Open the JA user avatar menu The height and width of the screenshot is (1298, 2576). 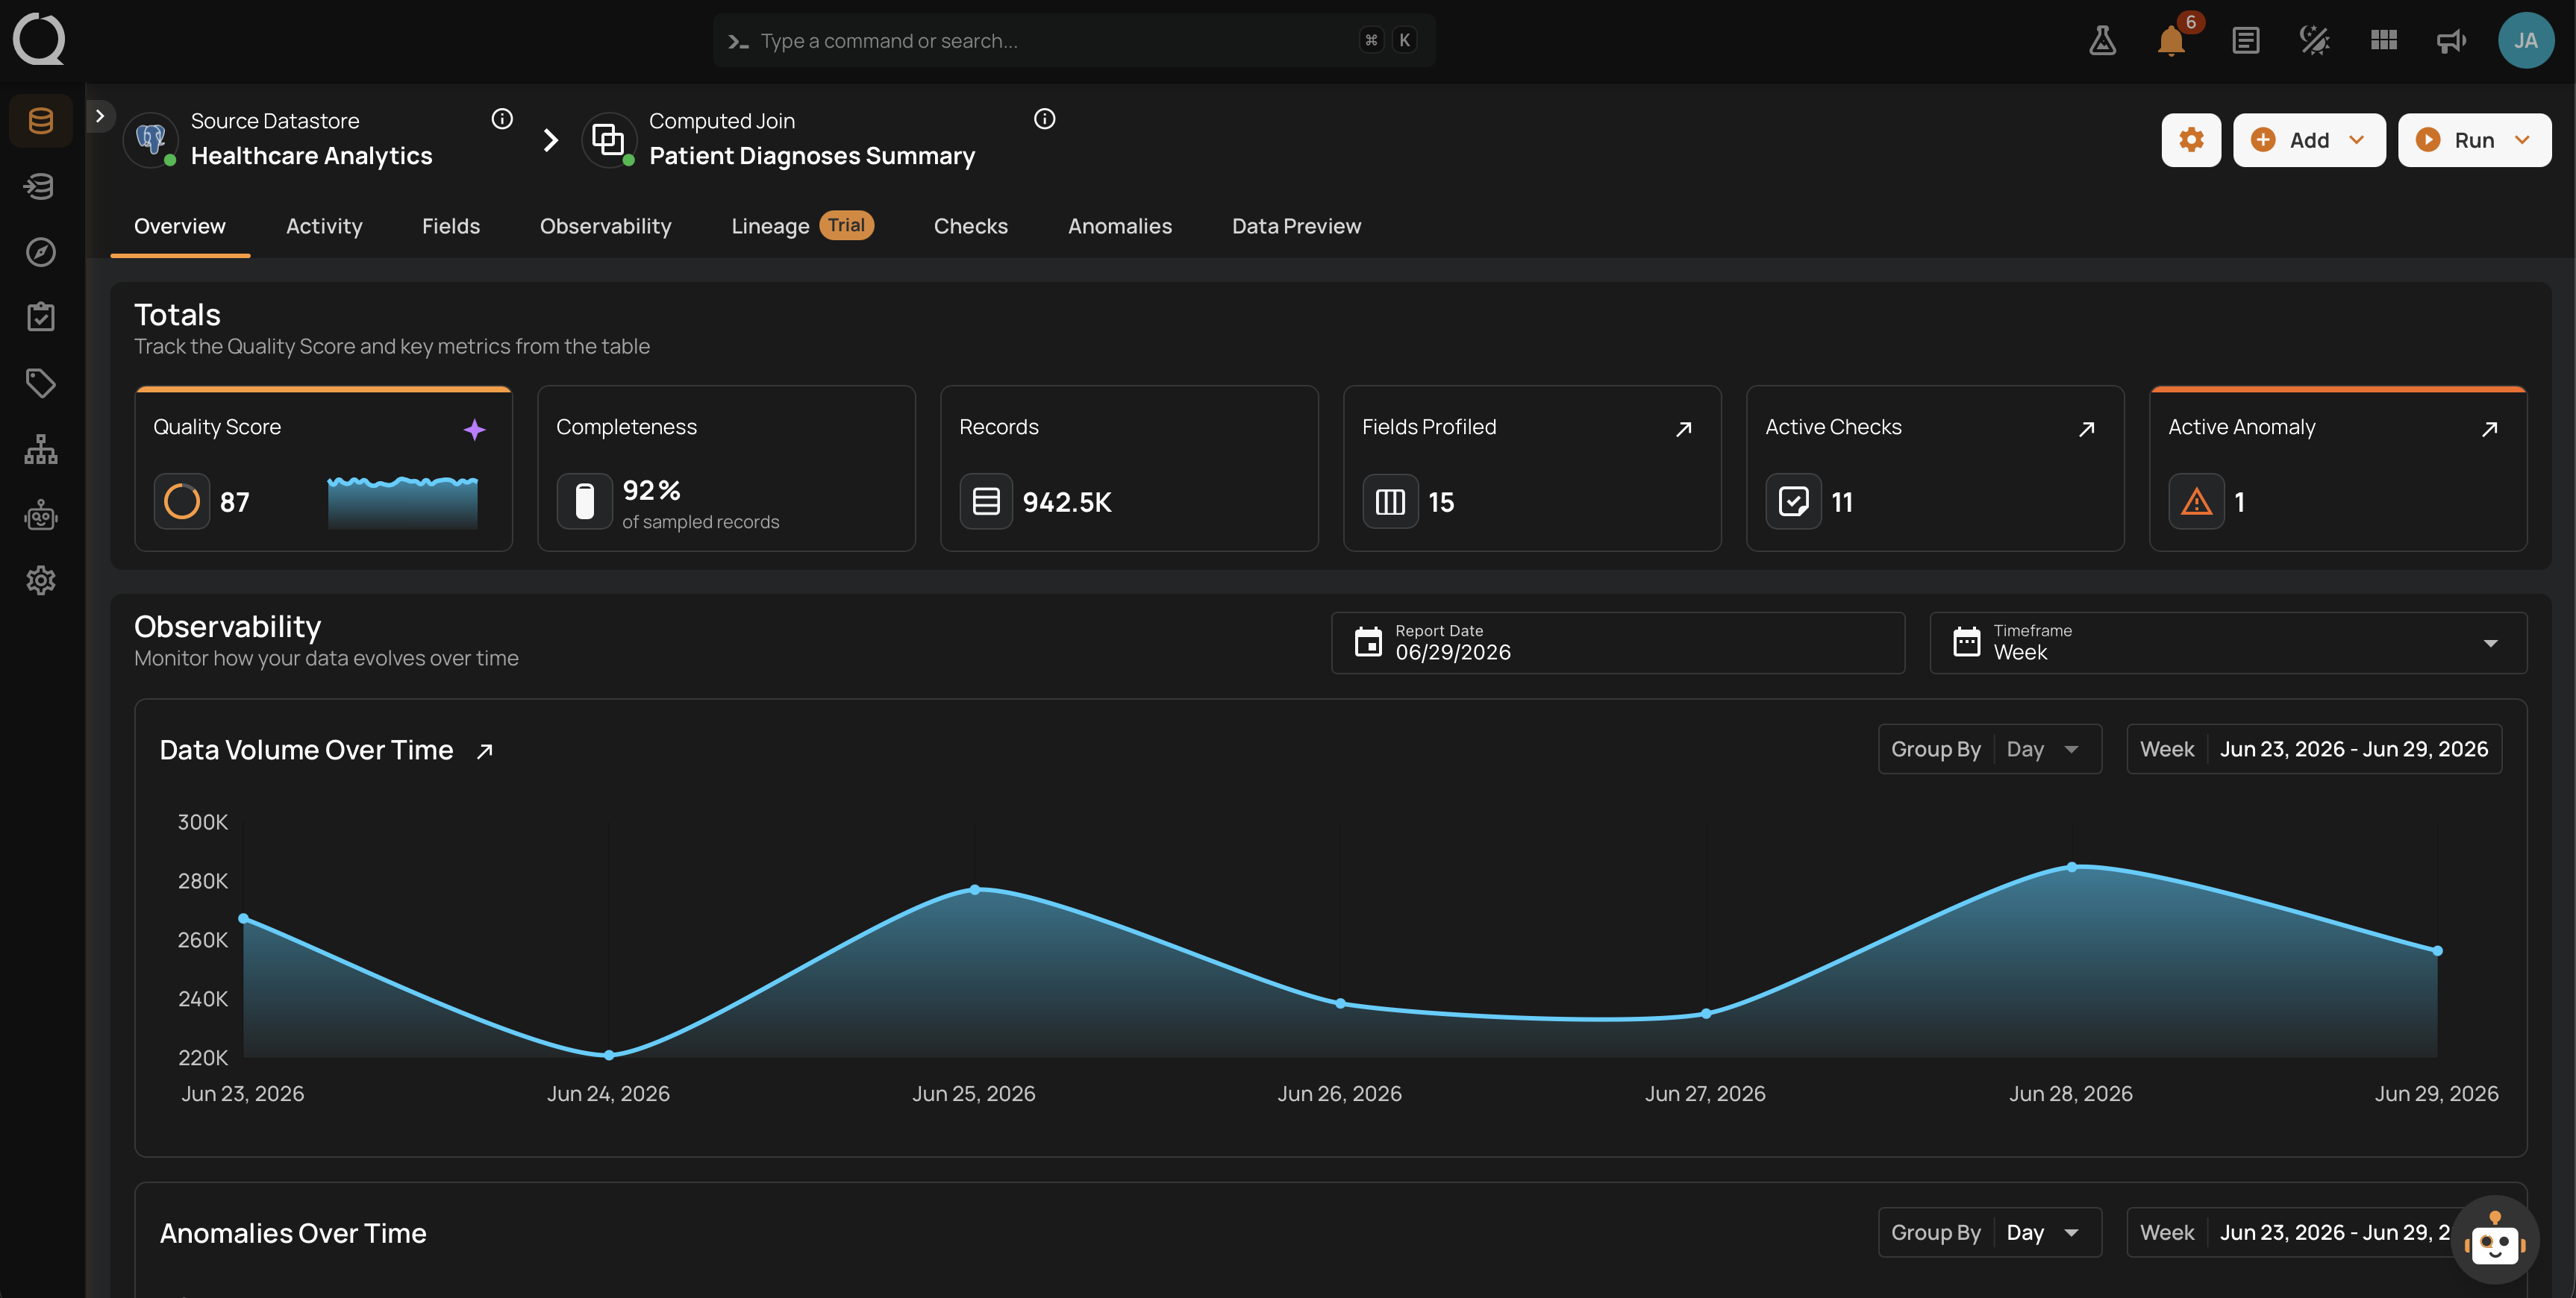[x=2526, y=40]
